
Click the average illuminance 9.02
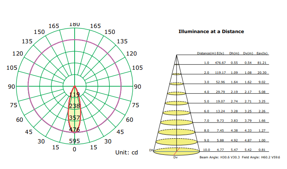coord(262,82)
